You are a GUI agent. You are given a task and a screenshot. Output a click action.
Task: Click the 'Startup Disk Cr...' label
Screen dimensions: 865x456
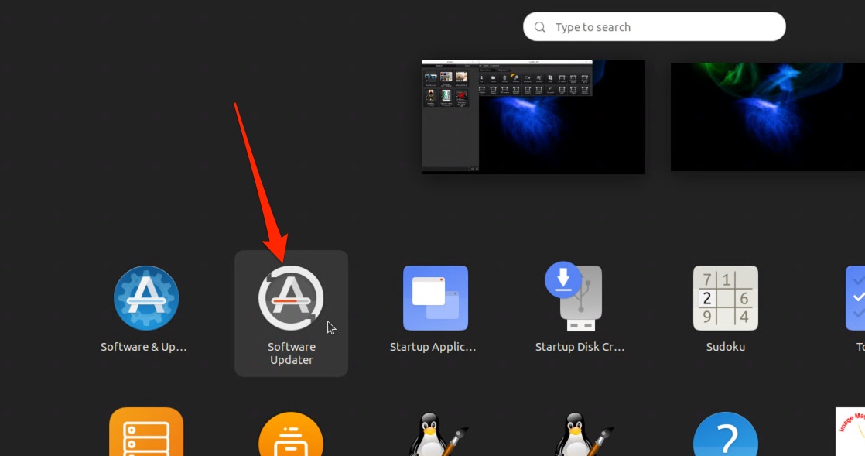click(x=580, y=347)
